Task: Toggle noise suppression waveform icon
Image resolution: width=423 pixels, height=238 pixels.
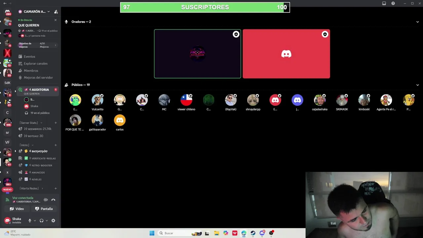Action: click(46, 200)
